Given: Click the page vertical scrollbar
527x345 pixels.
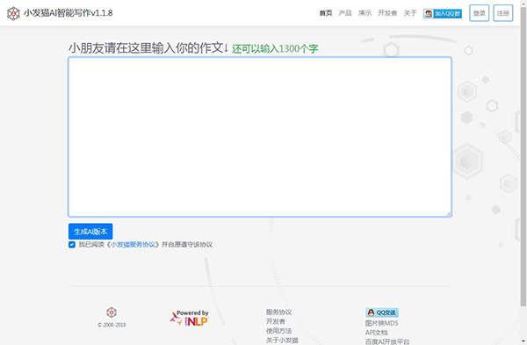Looking at the screenshot, I should point(523,156).
